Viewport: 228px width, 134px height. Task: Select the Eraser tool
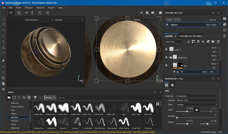(x=4, y=24)
